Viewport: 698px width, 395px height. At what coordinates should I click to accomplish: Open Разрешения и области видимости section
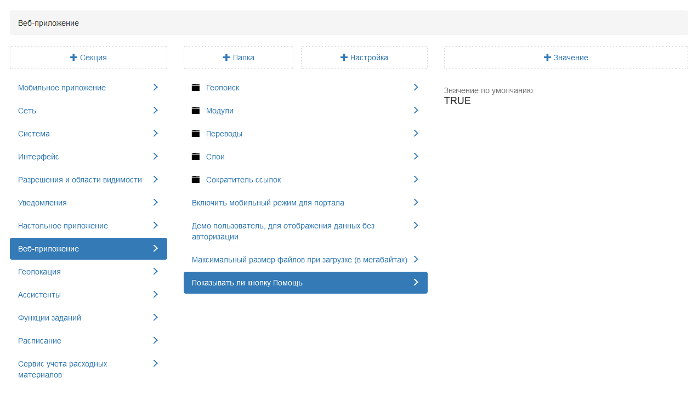pyautogui.click(x=80, y=180)
